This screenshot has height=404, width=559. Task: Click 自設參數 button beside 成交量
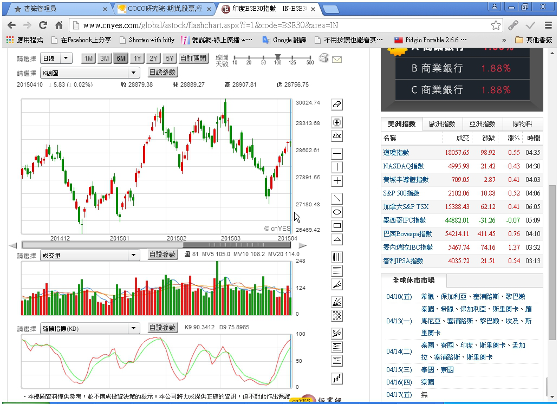pos(162,255)
